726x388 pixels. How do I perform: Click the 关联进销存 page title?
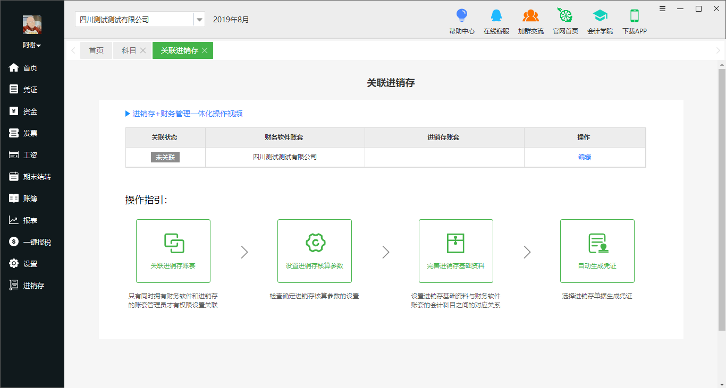[x=391, y=83]
